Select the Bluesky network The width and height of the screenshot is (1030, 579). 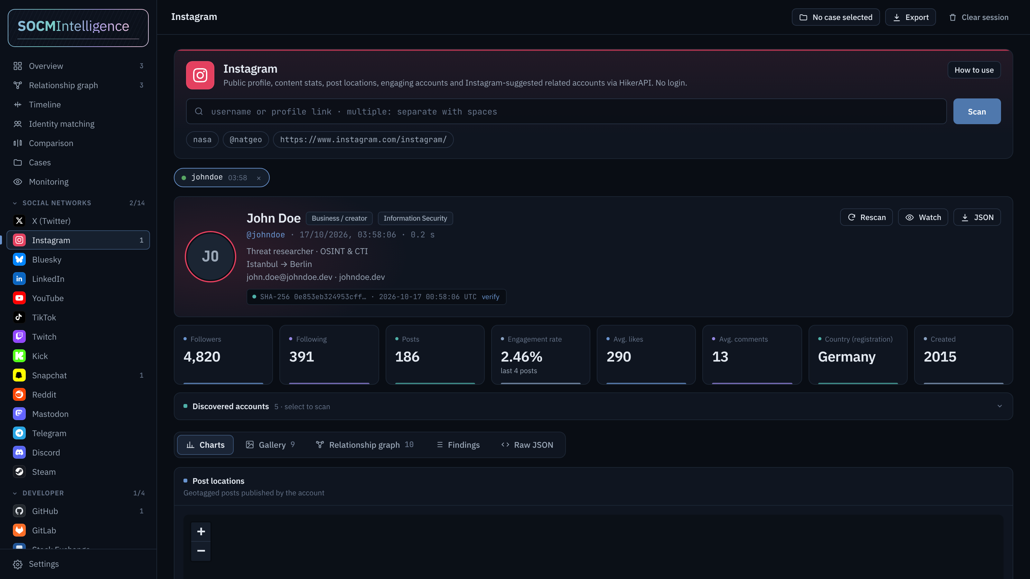(78, 259)
